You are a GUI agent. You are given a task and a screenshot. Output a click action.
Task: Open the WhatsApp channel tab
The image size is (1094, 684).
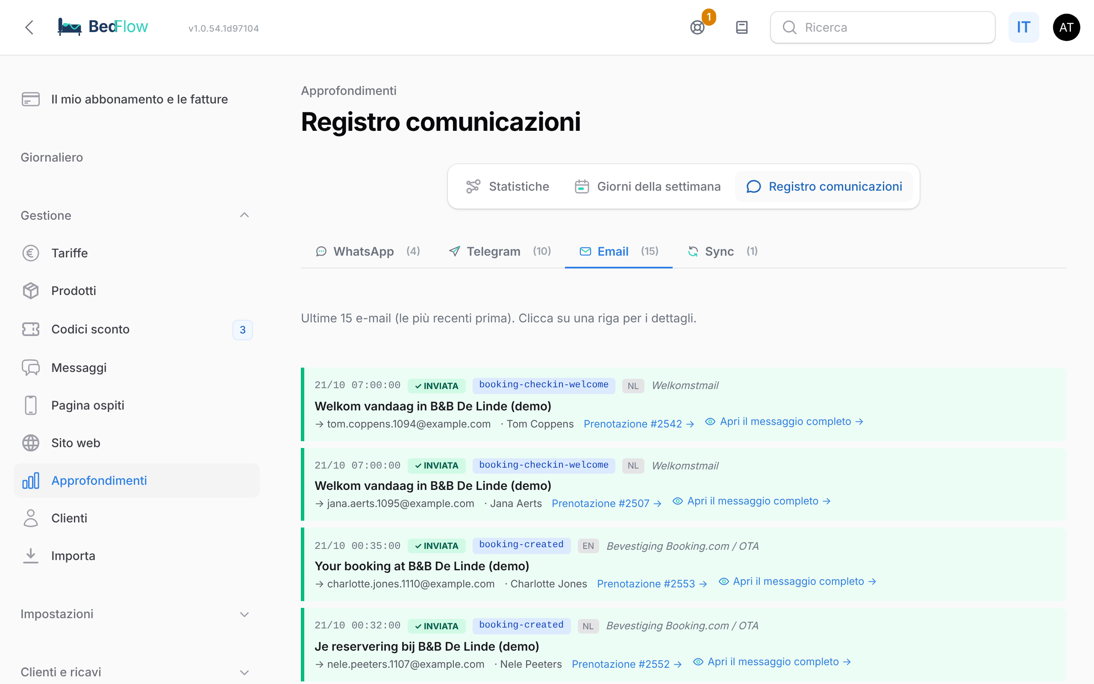368,251
